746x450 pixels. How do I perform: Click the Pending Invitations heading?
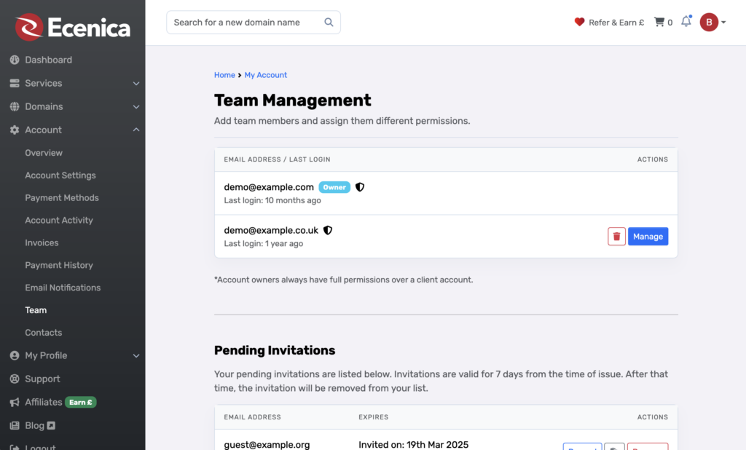point(275,350)
